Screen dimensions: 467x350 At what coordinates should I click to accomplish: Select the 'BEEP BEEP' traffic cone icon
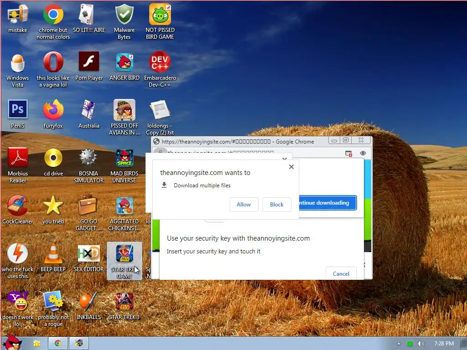(x=53, y=258)
